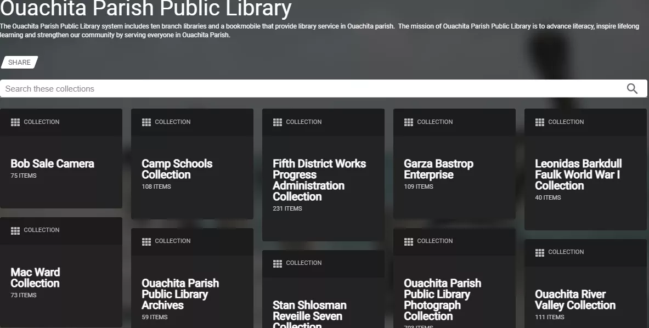Click '75 ITEMS' under Bob Sale Camera
649x328 pixels.
[x=24, y=176]
